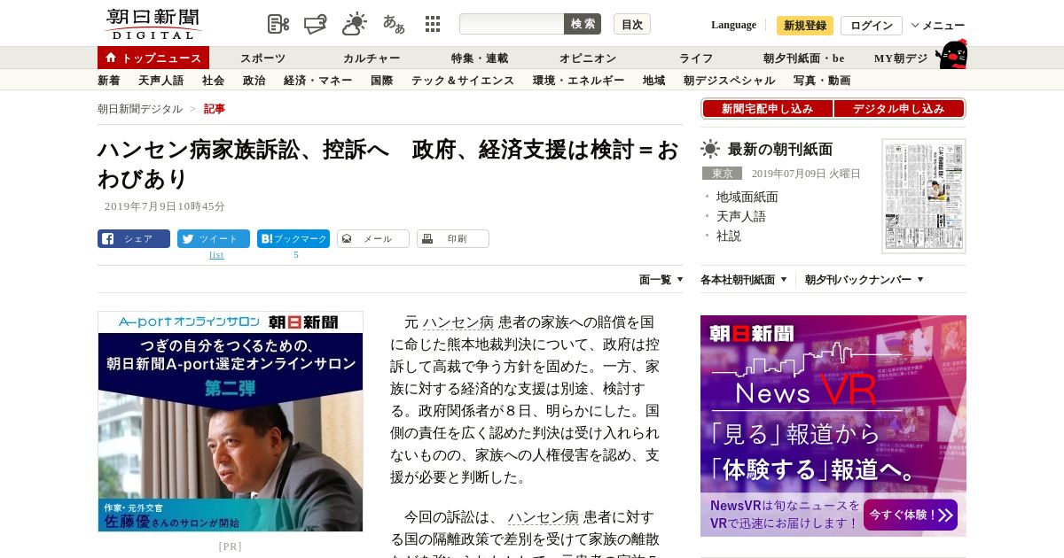Click the 天声人語 link in sidebar list
This screenshot has height=558, width=1064.
point(741,216)
